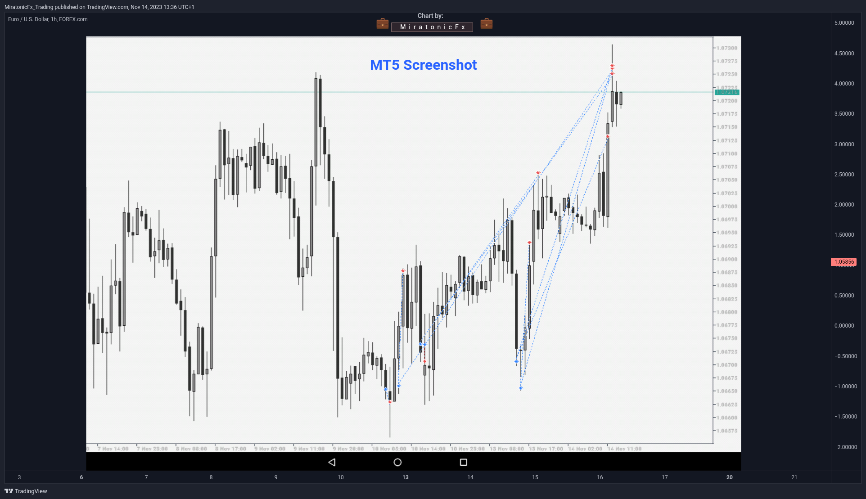Click the 7 Nov 14:00 MT5 time label

coord(113,449)
